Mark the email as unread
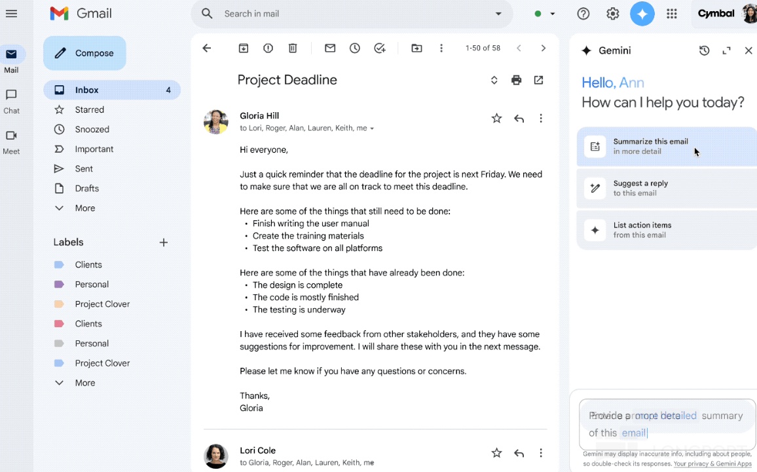The image size is (757, 472). tap(330, 49)
